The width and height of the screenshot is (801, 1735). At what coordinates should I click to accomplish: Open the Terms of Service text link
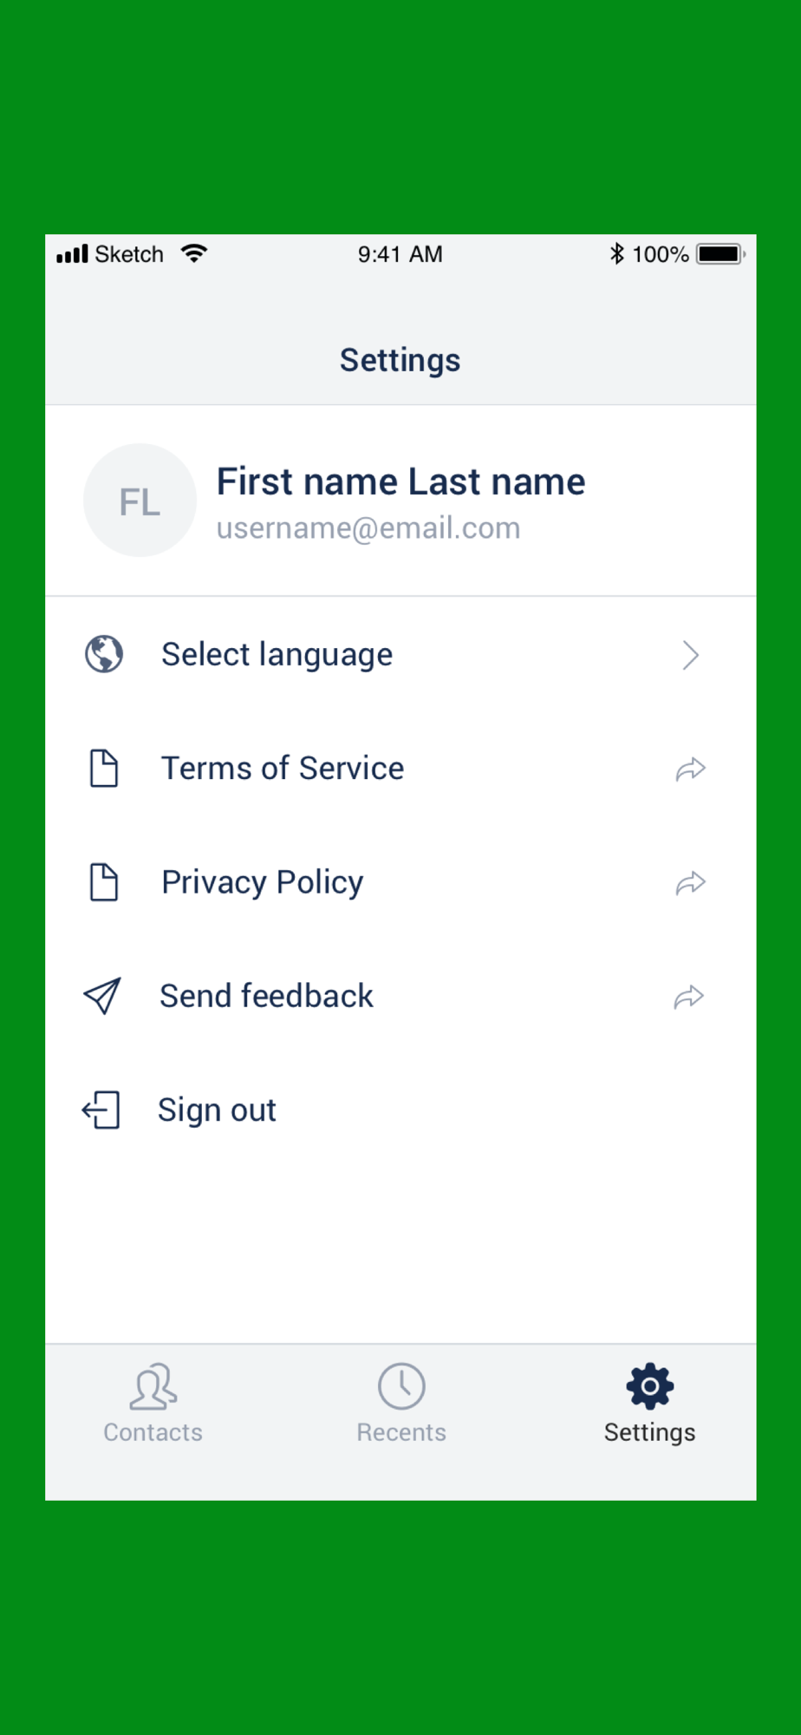click(x=283, y=769)
